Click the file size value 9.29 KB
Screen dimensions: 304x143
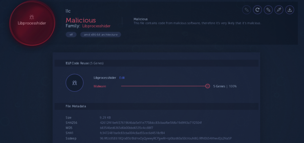click(x=105, y=117)
